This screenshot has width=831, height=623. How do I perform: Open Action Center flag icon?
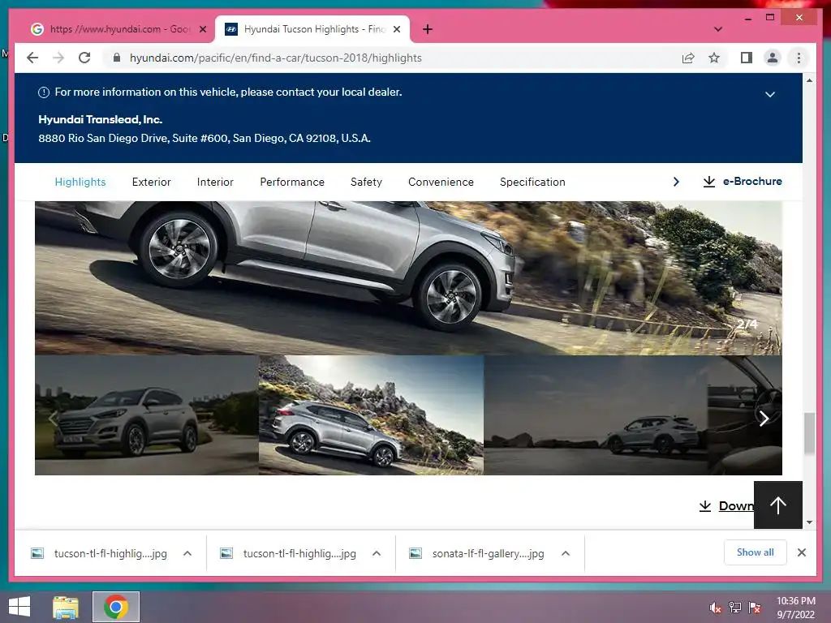pos(755,608)
